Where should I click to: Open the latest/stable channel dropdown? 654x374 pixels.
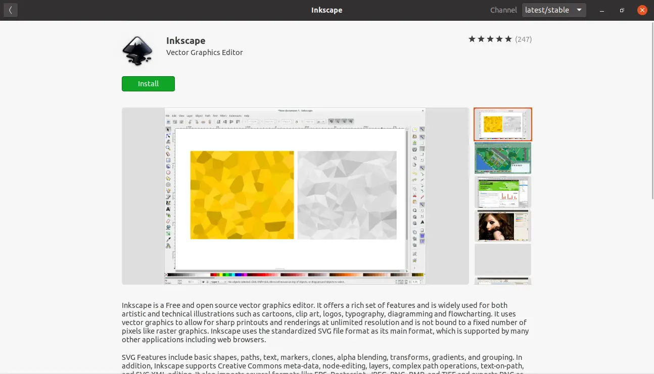tap(554, 10)
